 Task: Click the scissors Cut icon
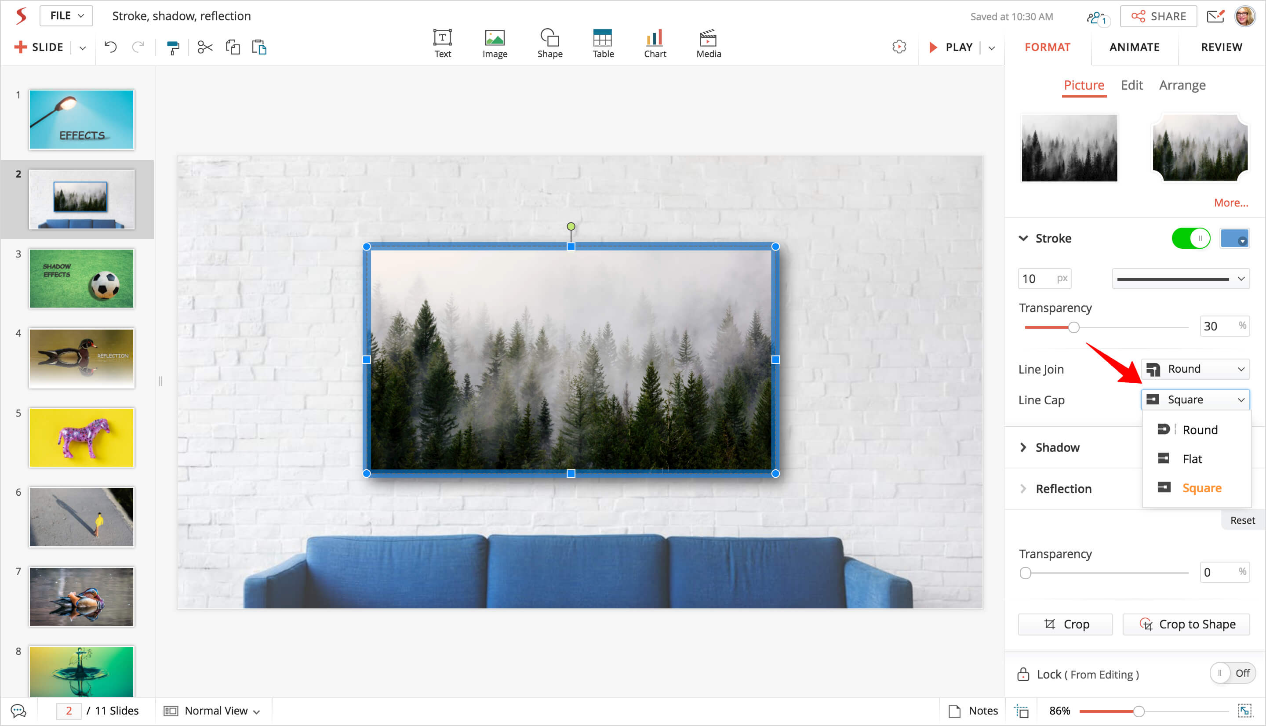205,47
